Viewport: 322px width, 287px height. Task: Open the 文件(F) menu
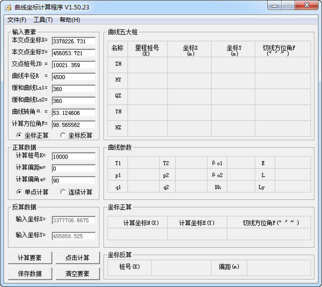[x=17, y=20]
